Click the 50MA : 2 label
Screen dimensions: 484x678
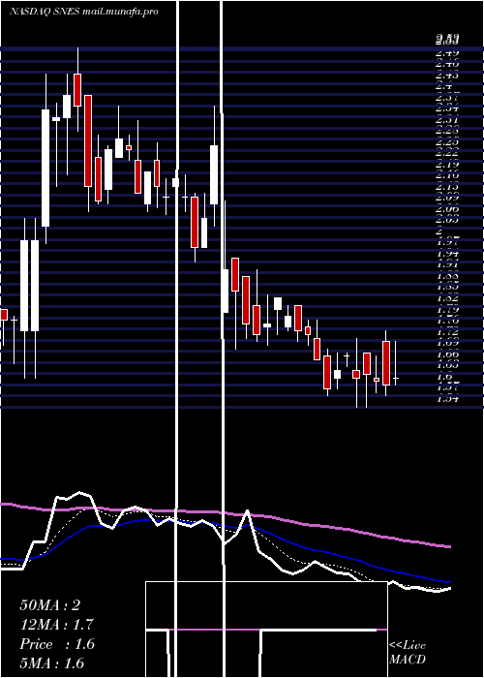[49, 605]
